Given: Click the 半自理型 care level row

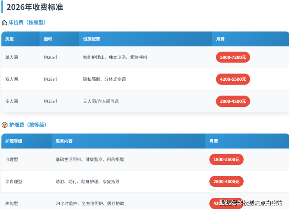Looking at the screenshot, I should pos(14,181).
